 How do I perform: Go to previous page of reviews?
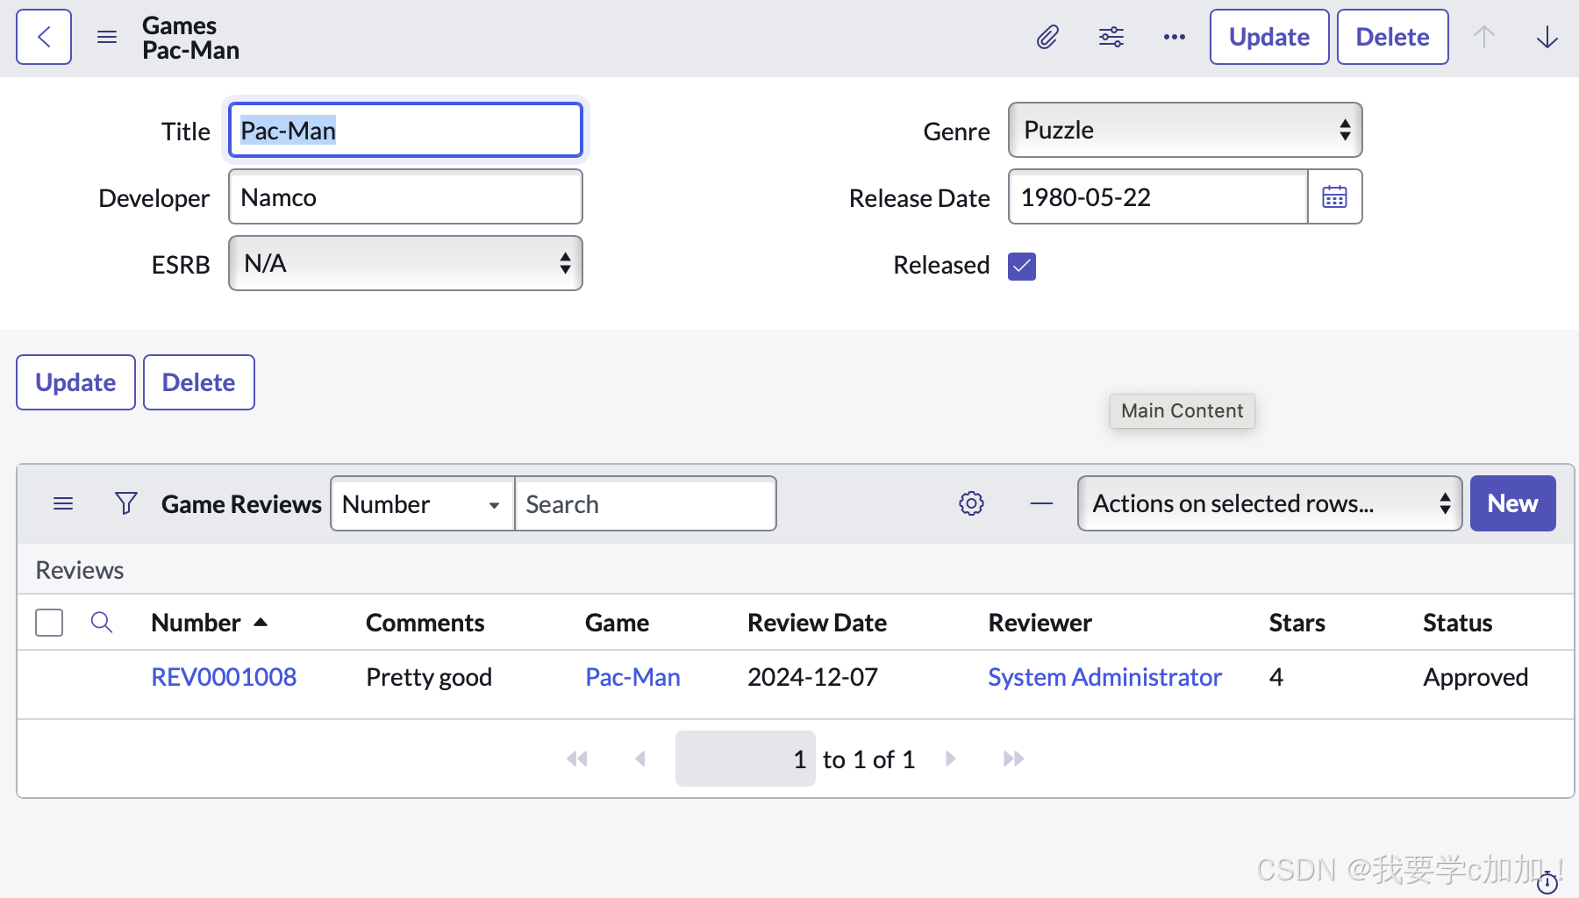tap(640, 759)
